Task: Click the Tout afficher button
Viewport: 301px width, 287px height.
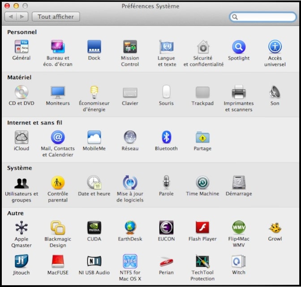Action: click(56, 17)
